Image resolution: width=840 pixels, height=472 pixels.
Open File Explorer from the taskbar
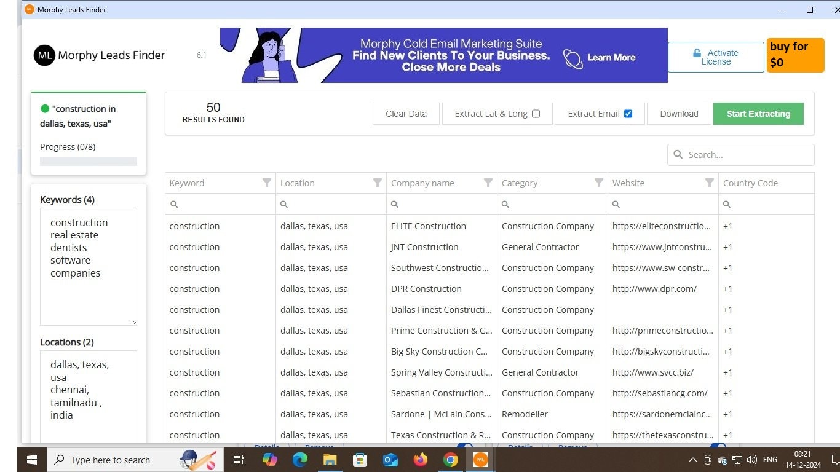point(330,460)
